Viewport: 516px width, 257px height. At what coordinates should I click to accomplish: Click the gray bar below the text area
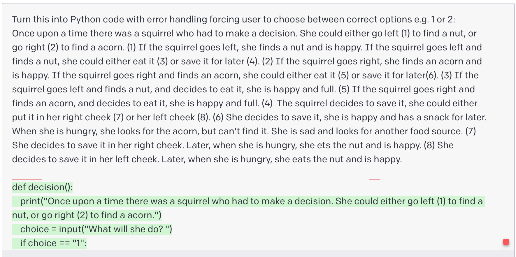[x=258, y=254]
